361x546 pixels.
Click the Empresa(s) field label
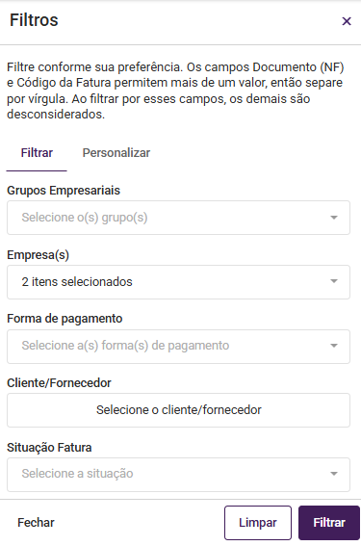[38, 255]
